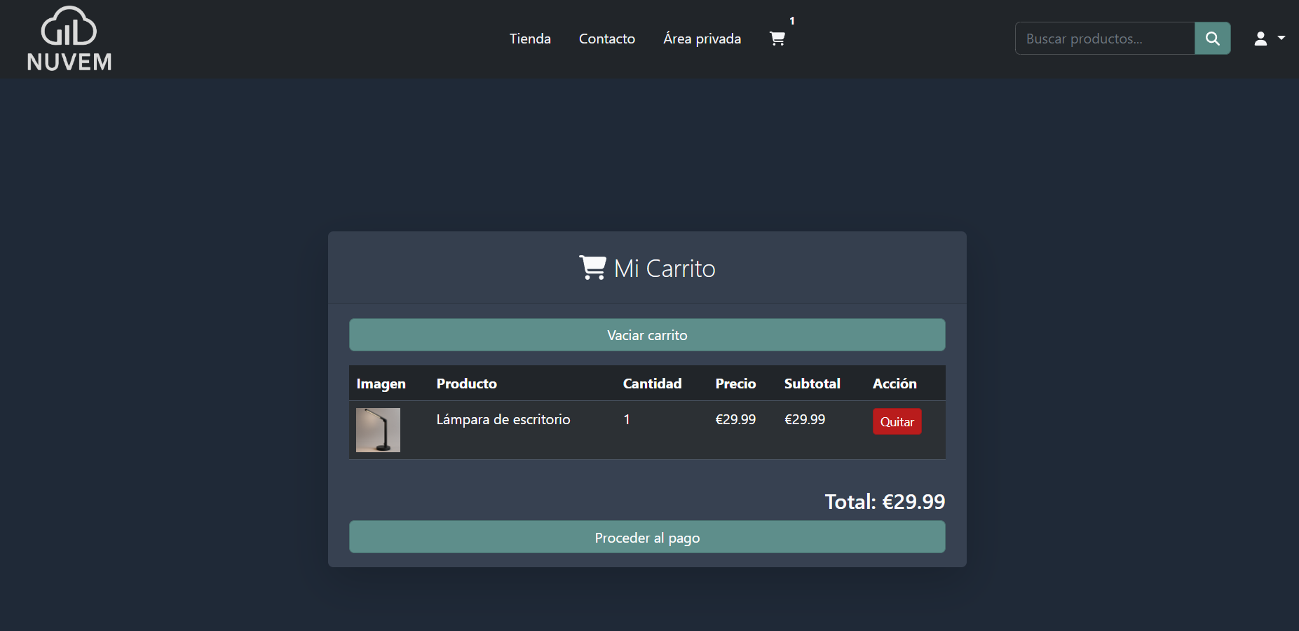Click the magnifier search button

coord(1212,39)
